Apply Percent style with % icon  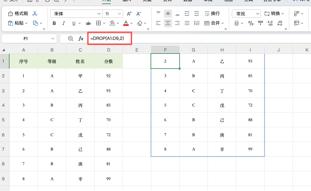point(251,23)
